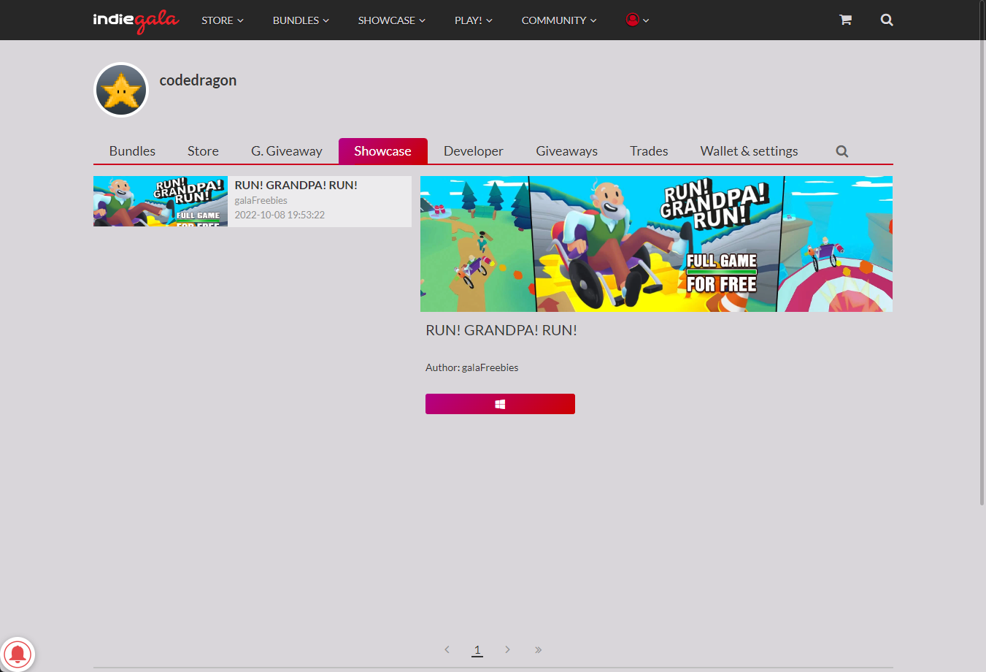Click the large RUN! GRANDPA! RUN! banner
The height and width of the screenshot is (672, 986).
pos(656,244)
